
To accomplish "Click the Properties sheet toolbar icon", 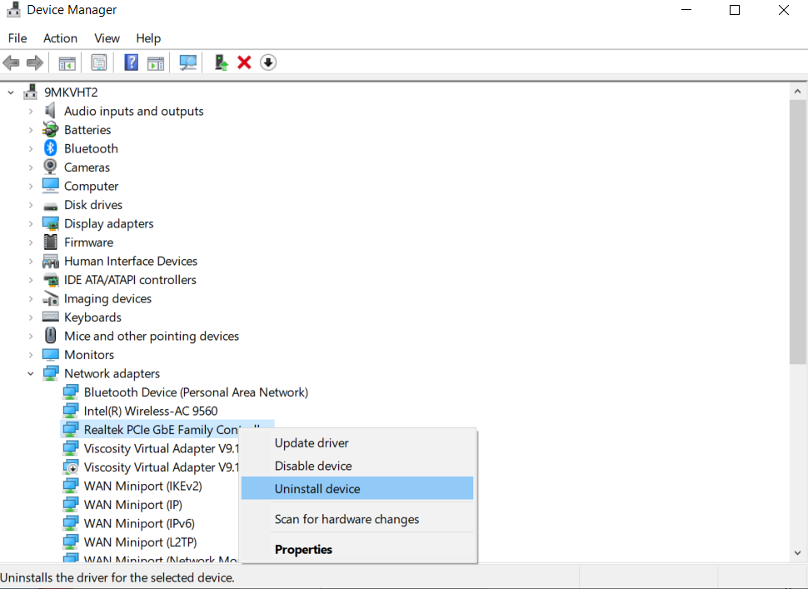I will click(x=99, y=62).
